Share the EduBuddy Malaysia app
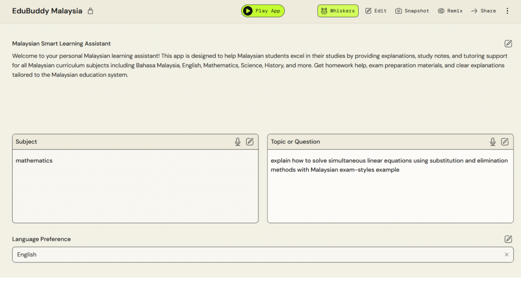The height and width of the screenshot is (293, 521). coord(483,11)
